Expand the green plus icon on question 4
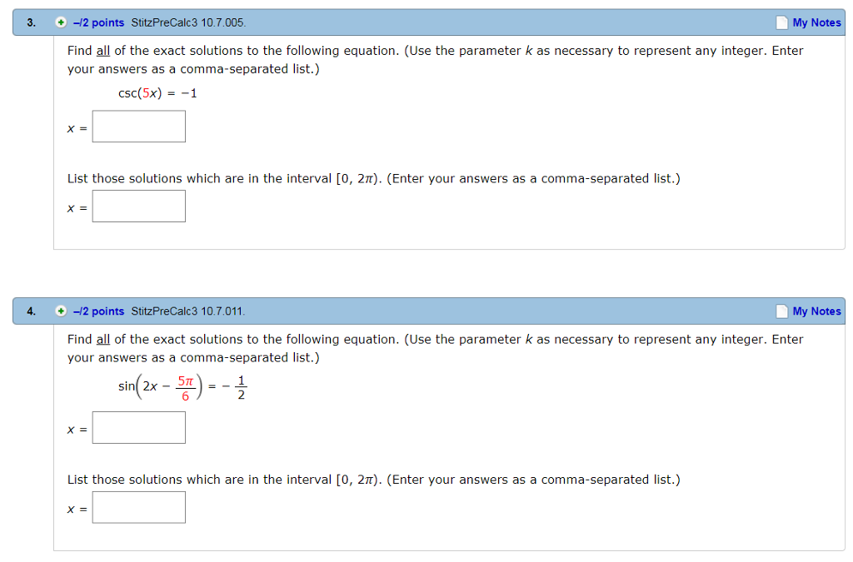Screen dimensions: 853x562 tap(61, 311)
